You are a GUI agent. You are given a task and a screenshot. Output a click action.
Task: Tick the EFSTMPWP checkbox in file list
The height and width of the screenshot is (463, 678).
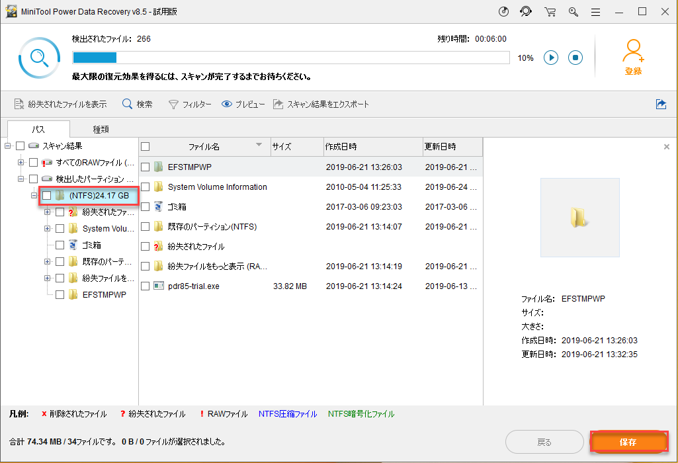146,167
